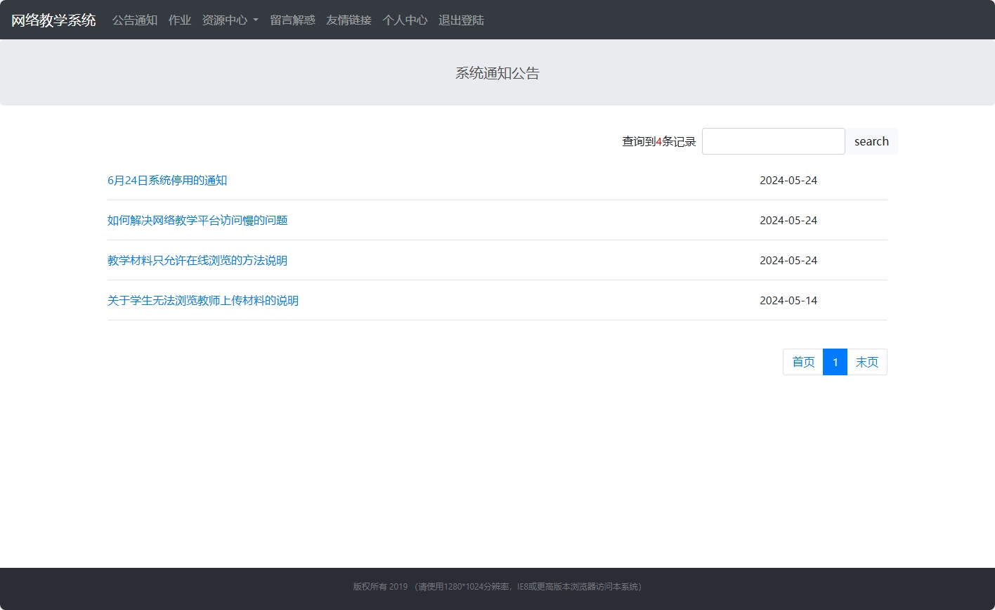This screenshot has width=995, height=610.
Task: Navigate to the 作业 section
Action: (x=179, y=20)
